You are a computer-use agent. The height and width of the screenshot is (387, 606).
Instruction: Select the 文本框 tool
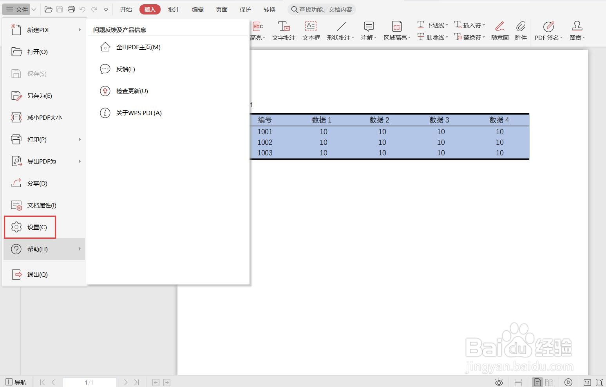point(311,31)
